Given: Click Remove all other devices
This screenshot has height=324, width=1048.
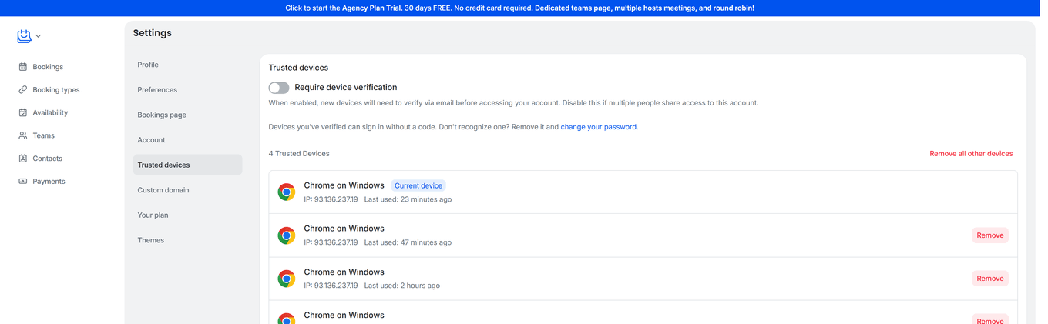Looking at the screenshot, I should click(x=971, y=154).
